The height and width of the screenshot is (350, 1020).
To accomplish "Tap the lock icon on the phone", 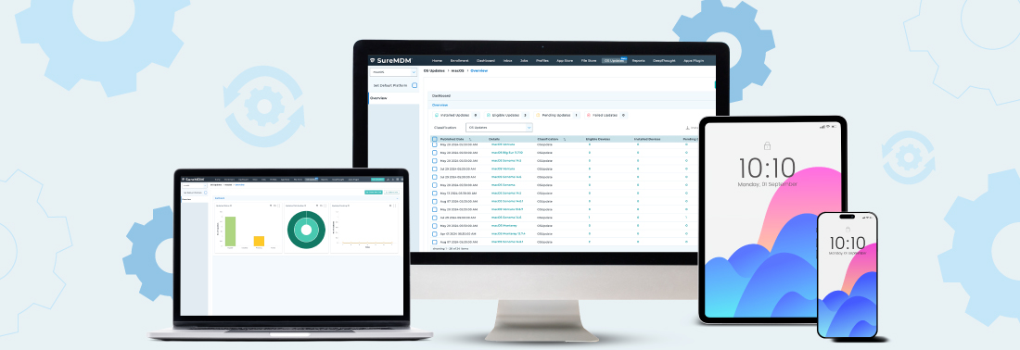I will (x=847, y=230).
